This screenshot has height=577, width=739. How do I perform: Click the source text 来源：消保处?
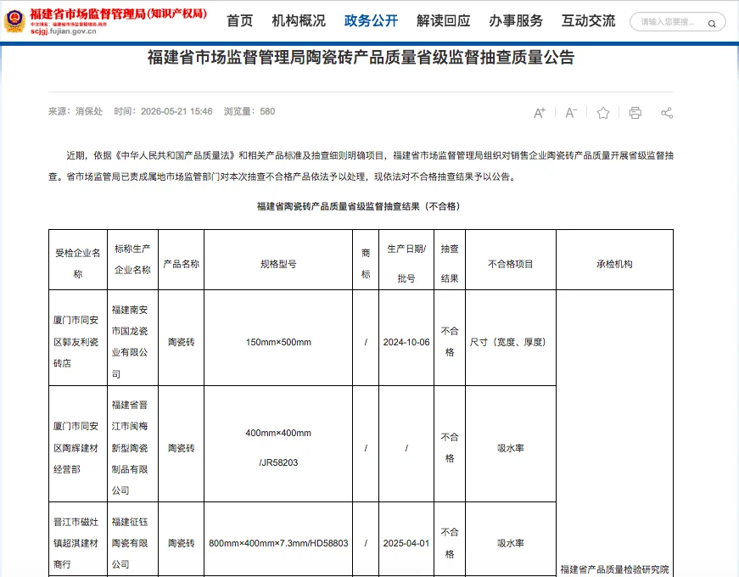(x=76, y=111)
